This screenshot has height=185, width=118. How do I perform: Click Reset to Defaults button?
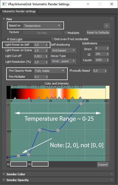tap(98, 33)
